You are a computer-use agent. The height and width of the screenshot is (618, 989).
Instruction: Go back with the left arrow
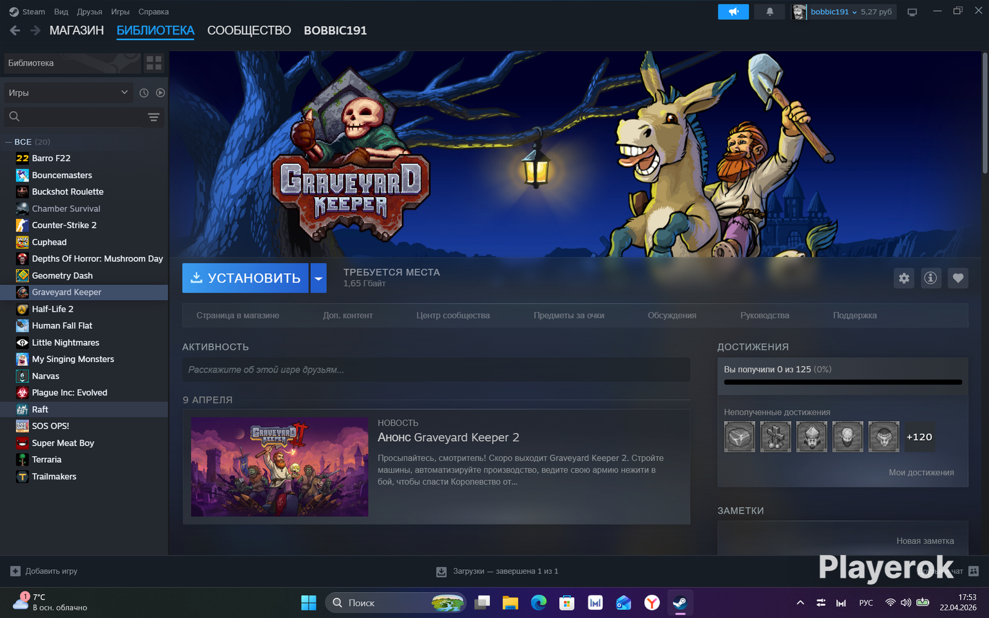pos(15,30)
